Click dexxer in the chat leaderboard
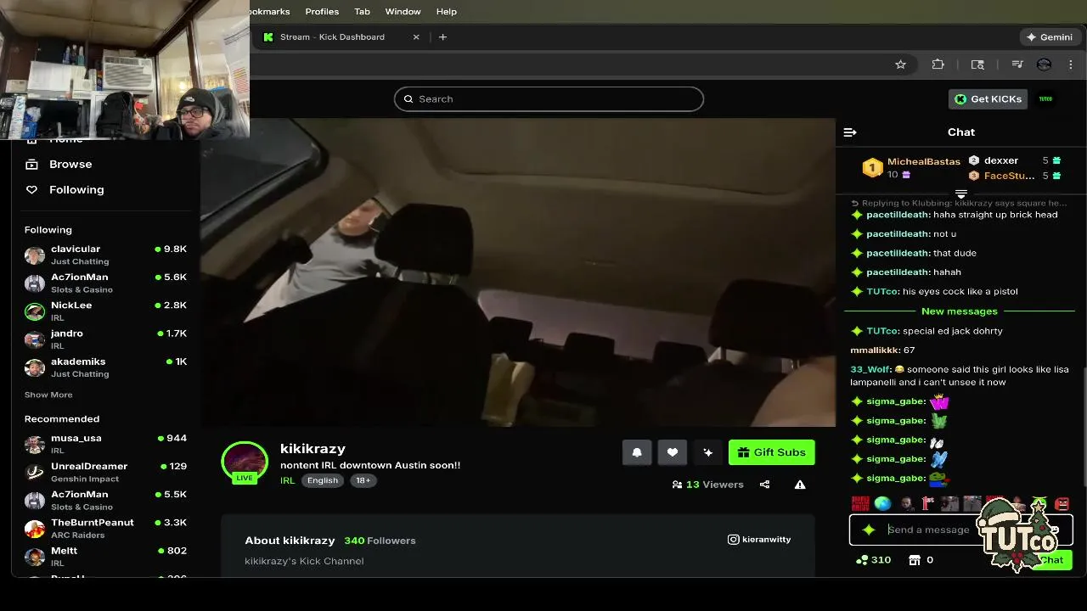1087x611 pixels. tap(1001, 160)
